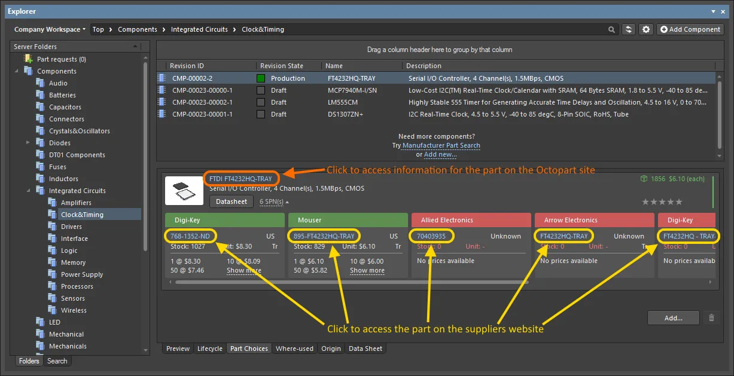Click the Crystals&Oscillators folder icon
Viewport: 734px width, 376px height.
click(40, 131)
